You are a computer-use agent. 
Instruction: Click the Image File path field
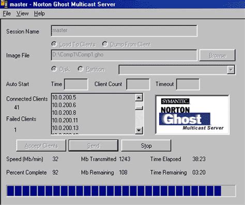point(124,55)
